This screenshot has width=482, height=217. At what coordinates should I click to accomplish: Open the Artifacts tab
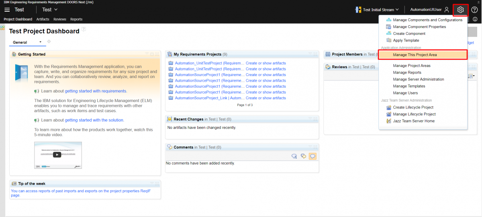43,19
